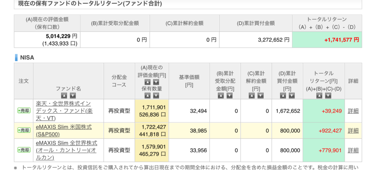374x172 pixels.
Task: Sort 累計受取分配金額 column ascending
Action: 221,95
